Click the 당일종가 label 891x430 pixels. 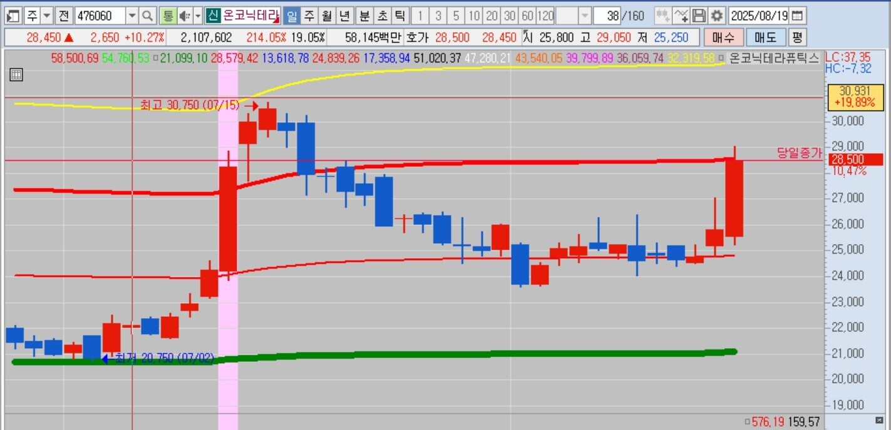pyautogui.click(x=800, y=153)
